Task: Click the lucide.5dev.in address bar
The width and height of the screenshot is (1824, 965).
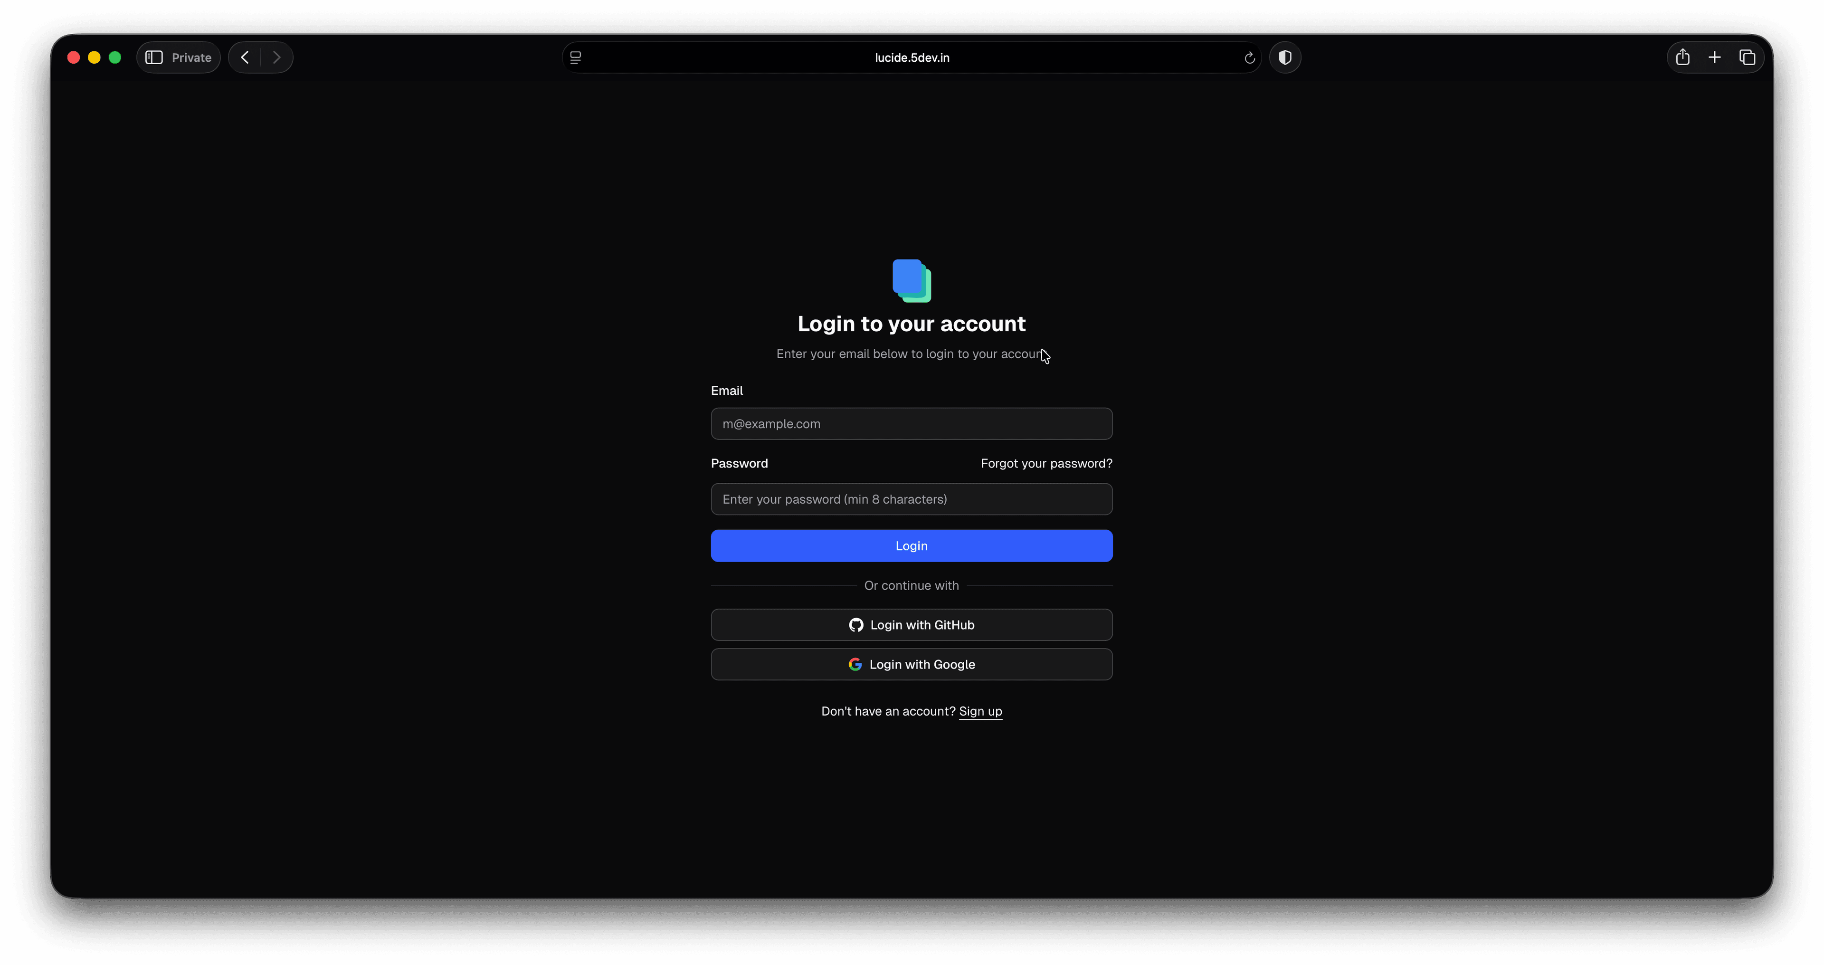Action: click(912, 57)
